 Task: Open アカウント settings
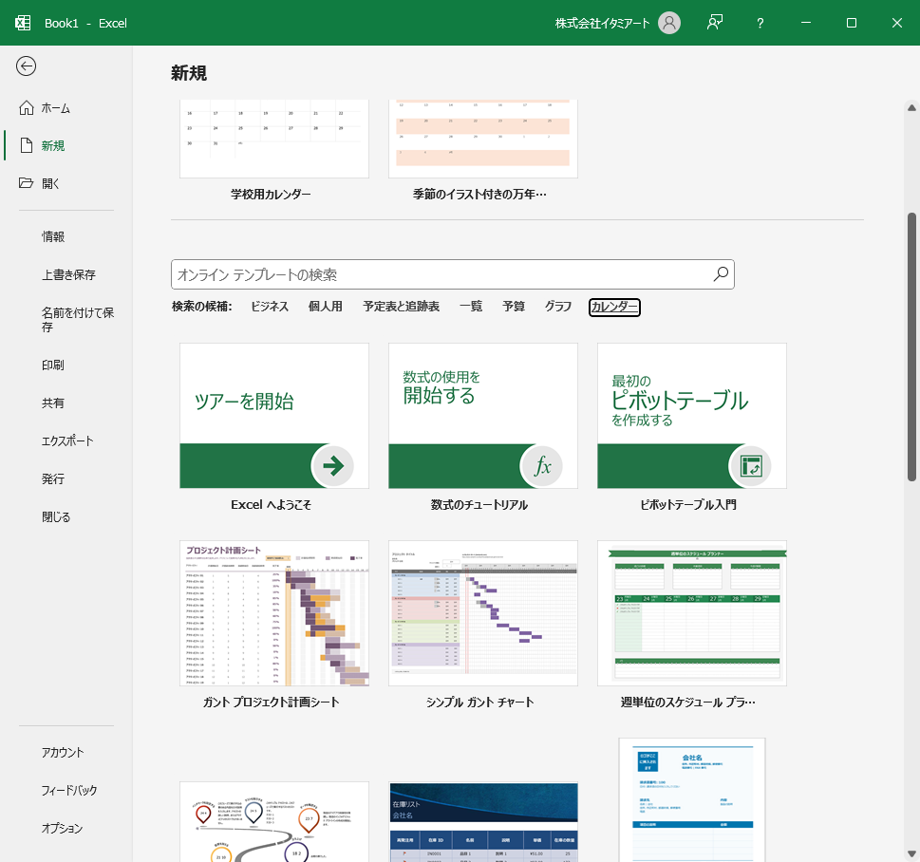(x=63, y=752)
